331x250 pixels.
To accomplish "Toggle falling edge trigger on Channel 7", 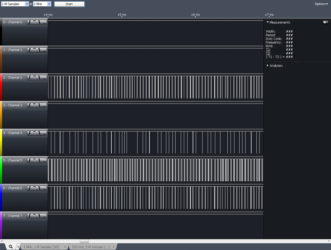I will point(39,216).
